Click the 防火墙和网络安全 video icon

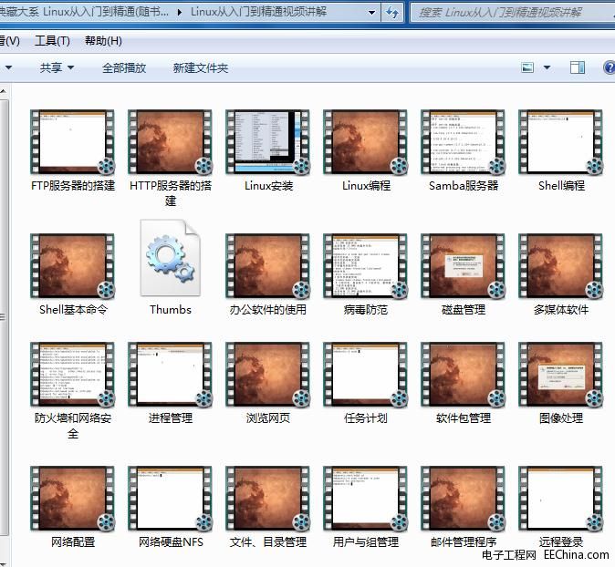point(73,375)
